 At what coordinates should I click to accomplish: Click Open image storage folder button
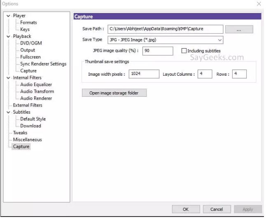114,93
